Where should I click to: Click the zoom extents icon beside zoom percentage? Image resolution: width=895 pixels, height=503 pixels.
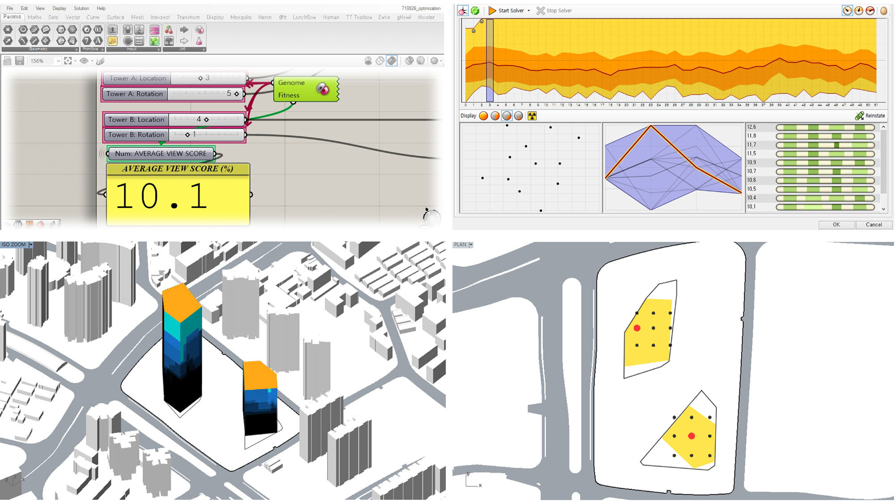click(x=68, y=61)
